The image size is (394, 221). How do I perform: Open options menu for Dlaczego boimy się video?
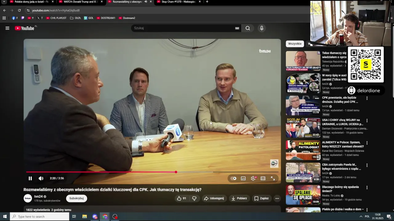367,188
